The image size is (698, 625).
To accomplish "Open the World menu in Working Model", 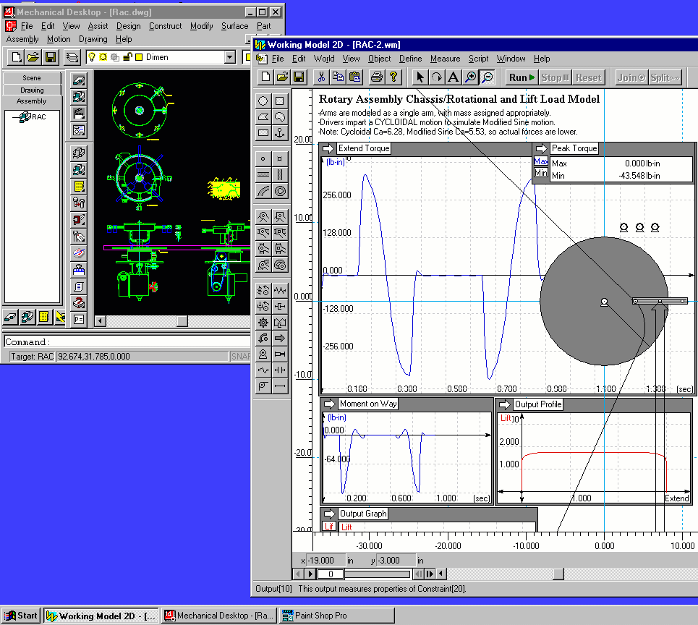I will coord(324,59).
